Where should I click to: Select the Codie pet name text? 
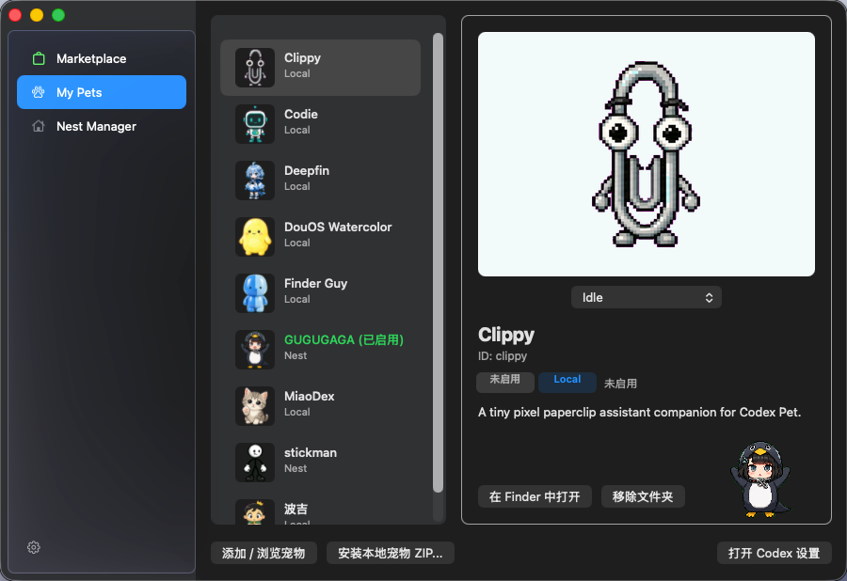(x=301, y=114)
